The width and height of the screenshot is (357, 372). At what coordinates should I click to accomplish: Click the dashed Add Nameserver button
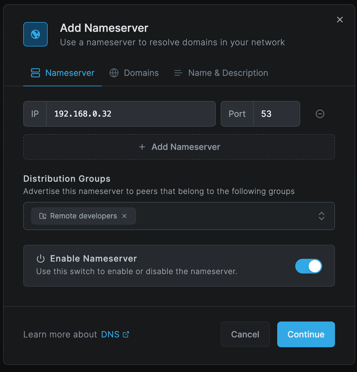[179, 147]
